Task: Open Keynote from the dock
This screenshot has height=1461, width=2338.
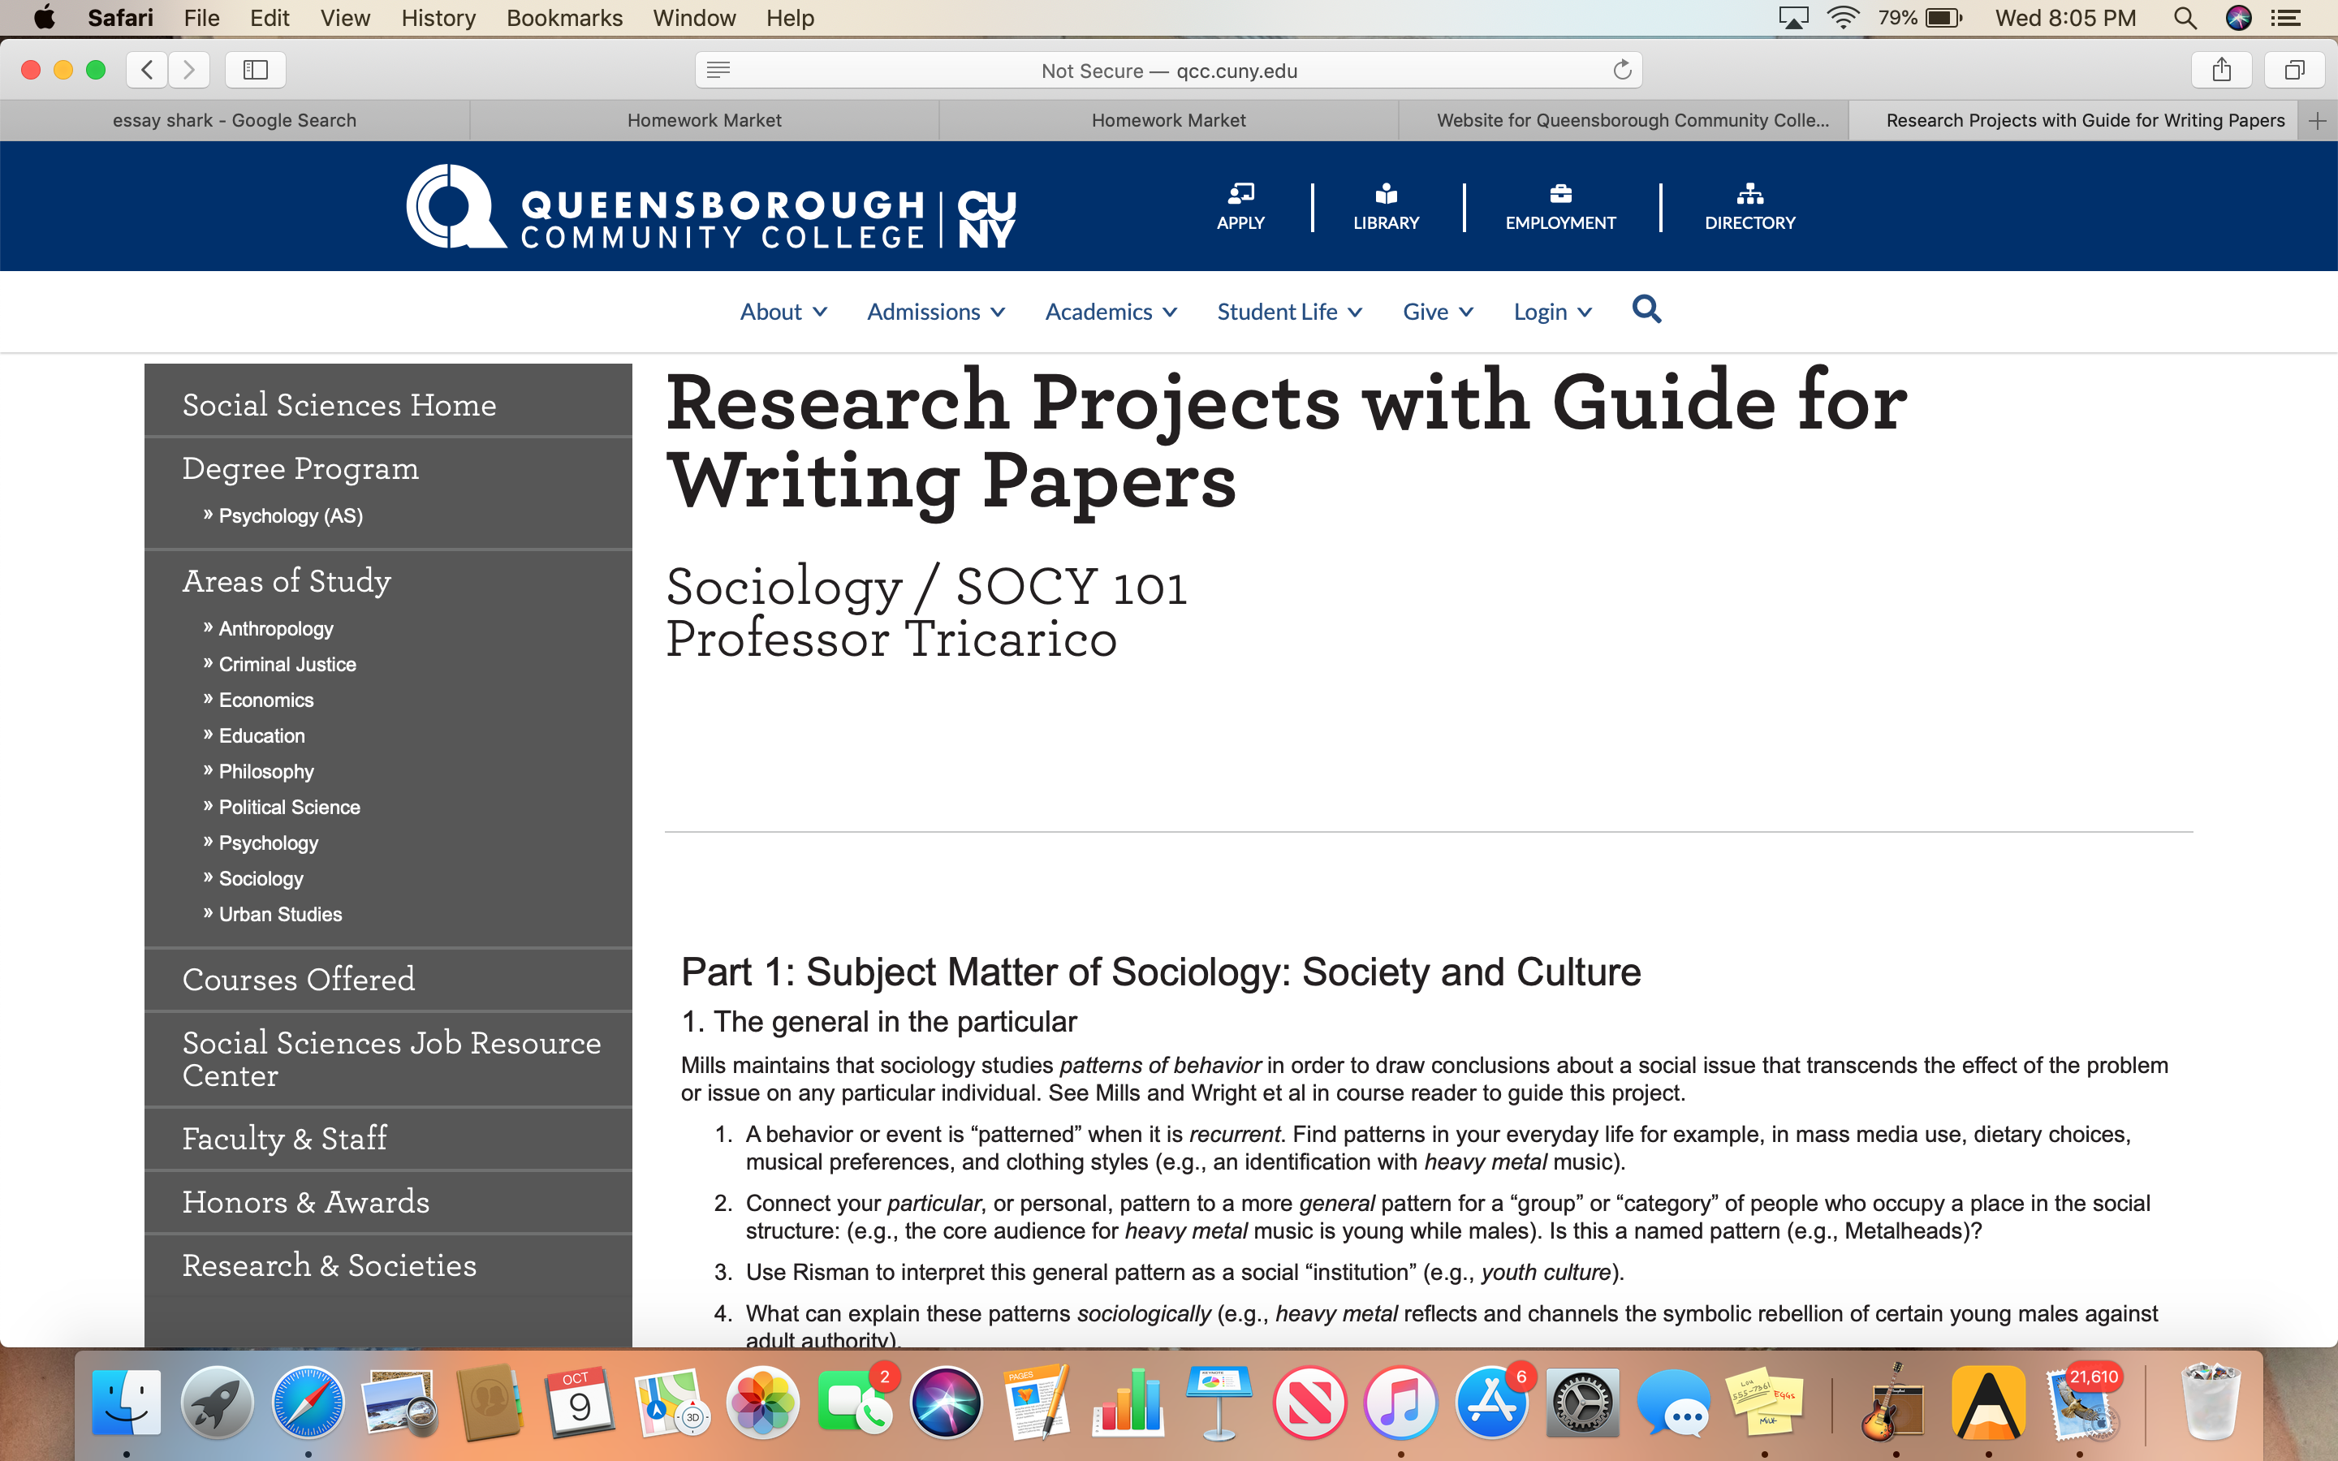Action: pos(1219,1402)
